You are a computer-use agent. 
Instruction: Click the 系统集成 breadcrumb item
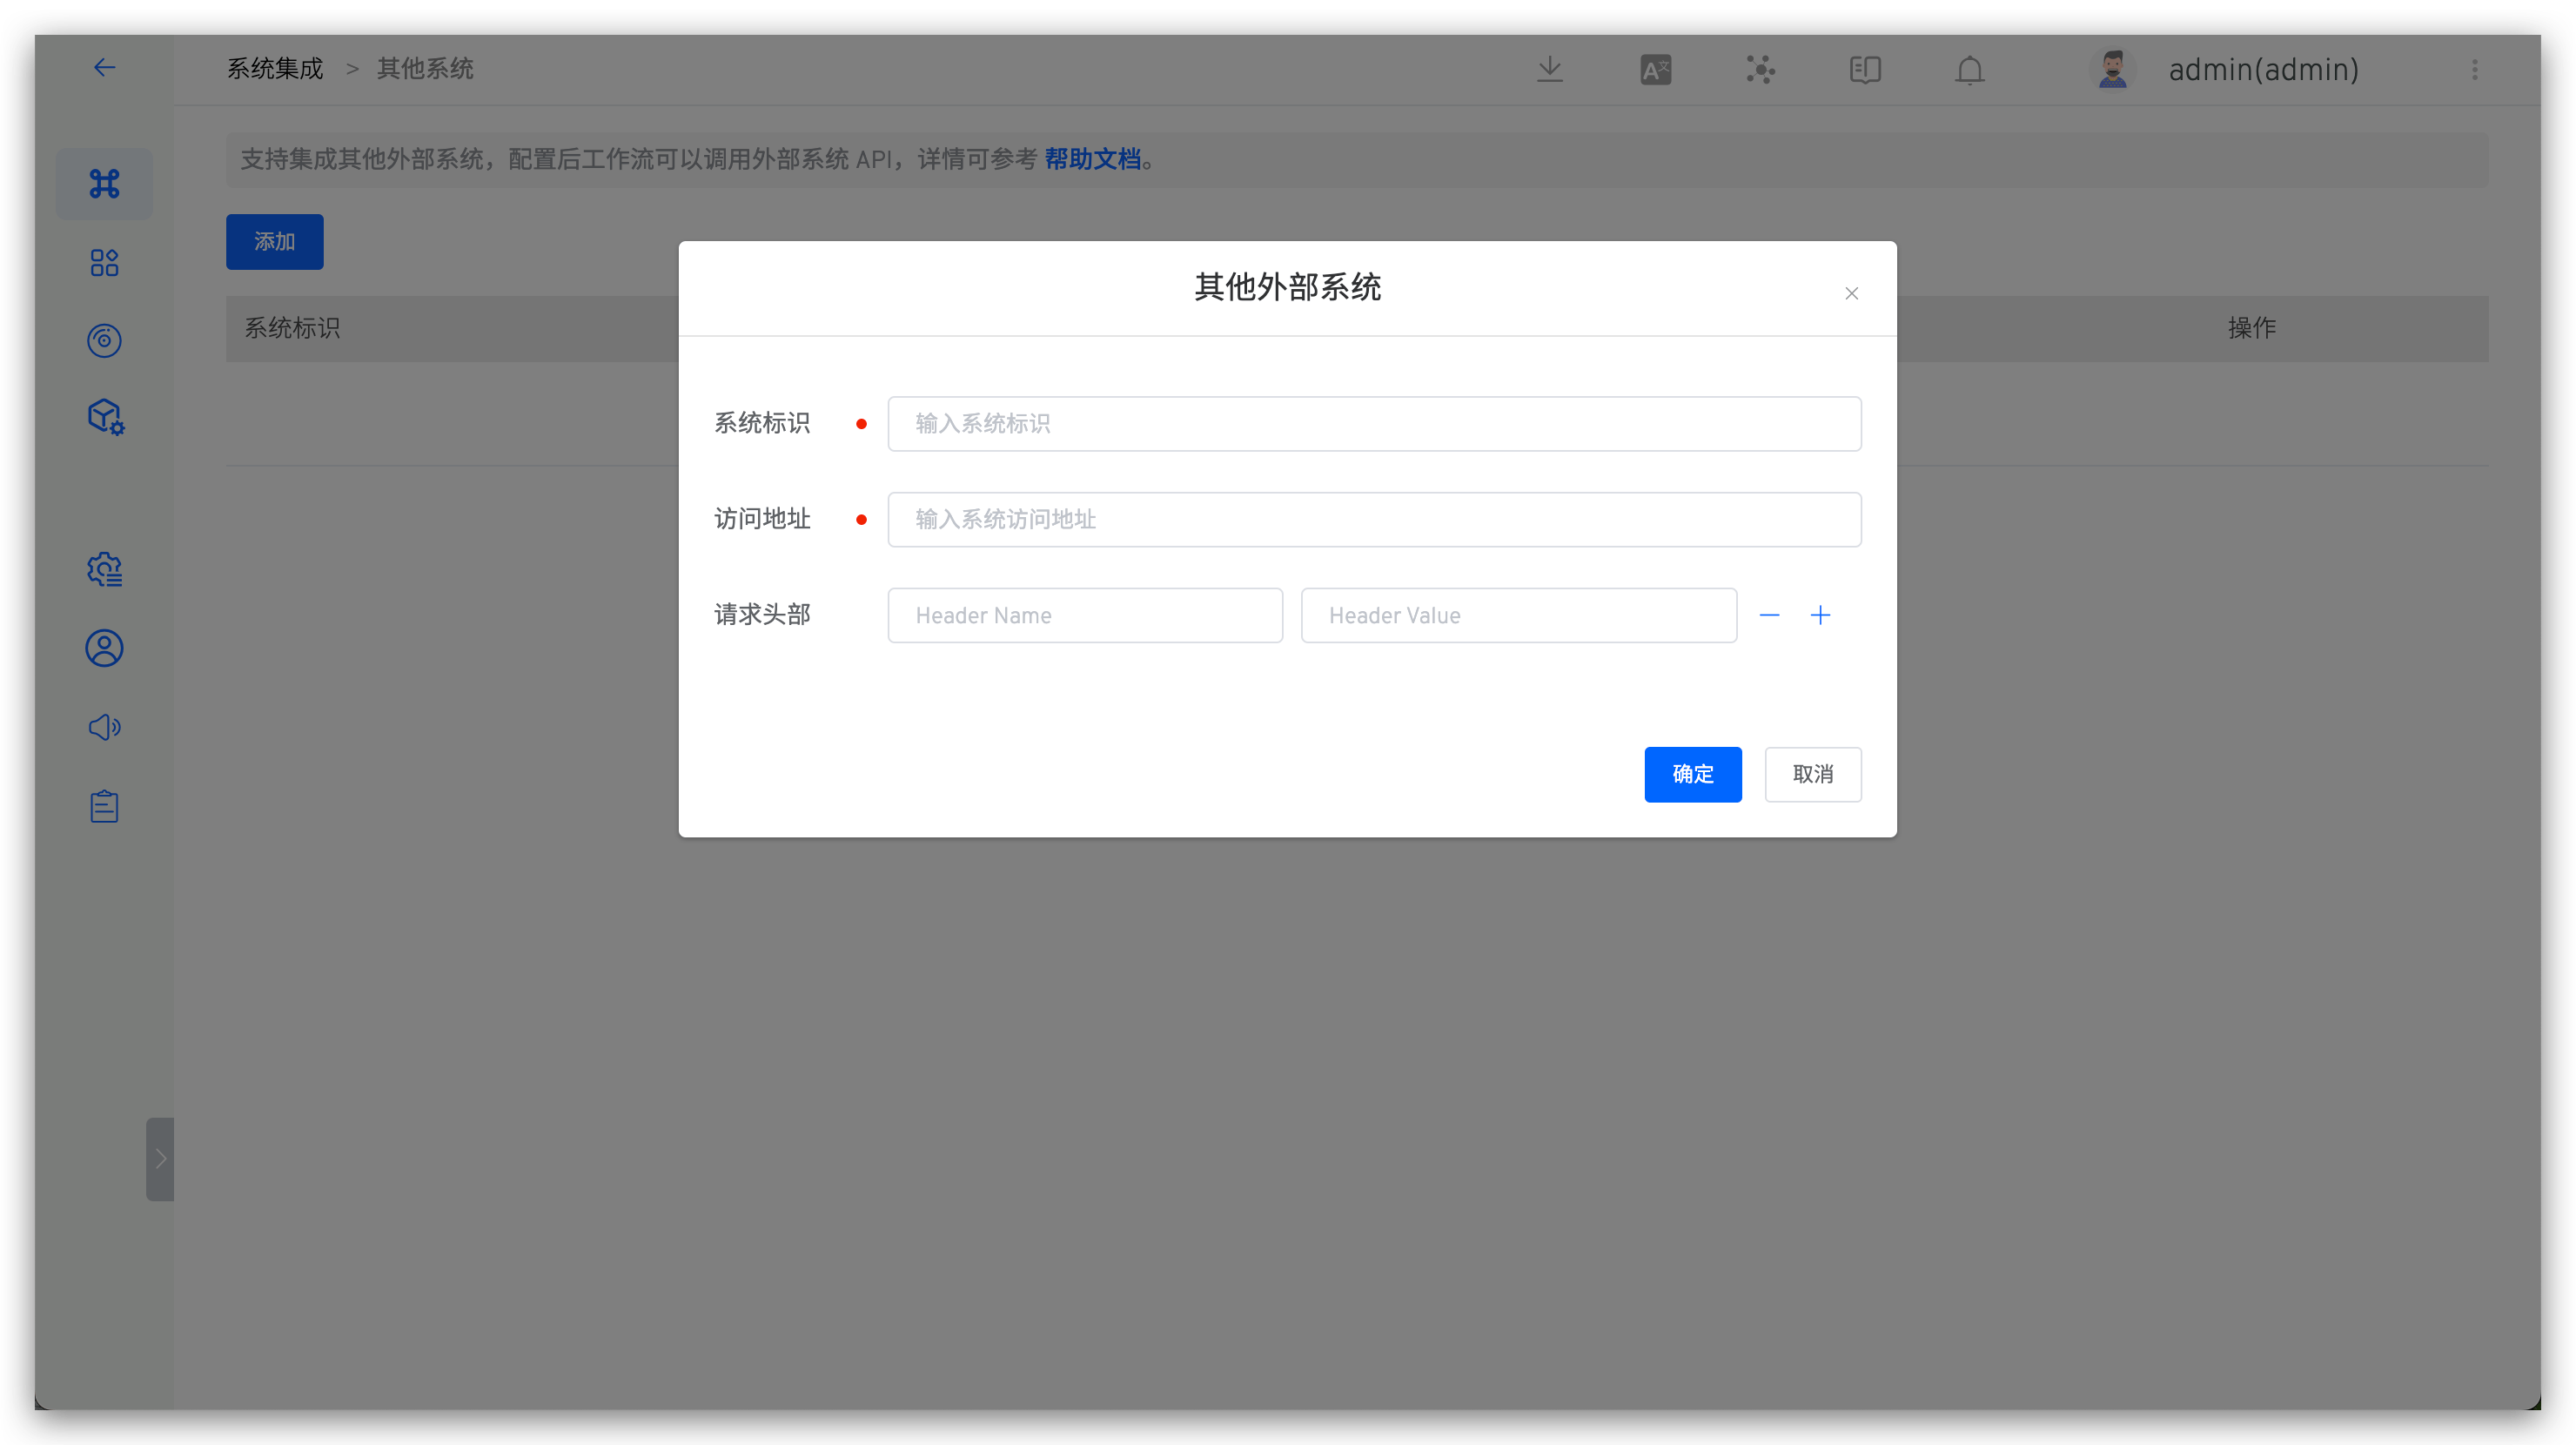[x=275, y=68]
